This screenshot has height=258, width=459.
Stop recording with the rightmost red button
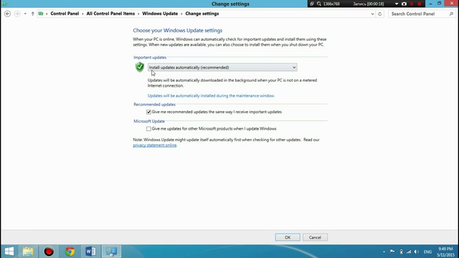coord(420,4)
